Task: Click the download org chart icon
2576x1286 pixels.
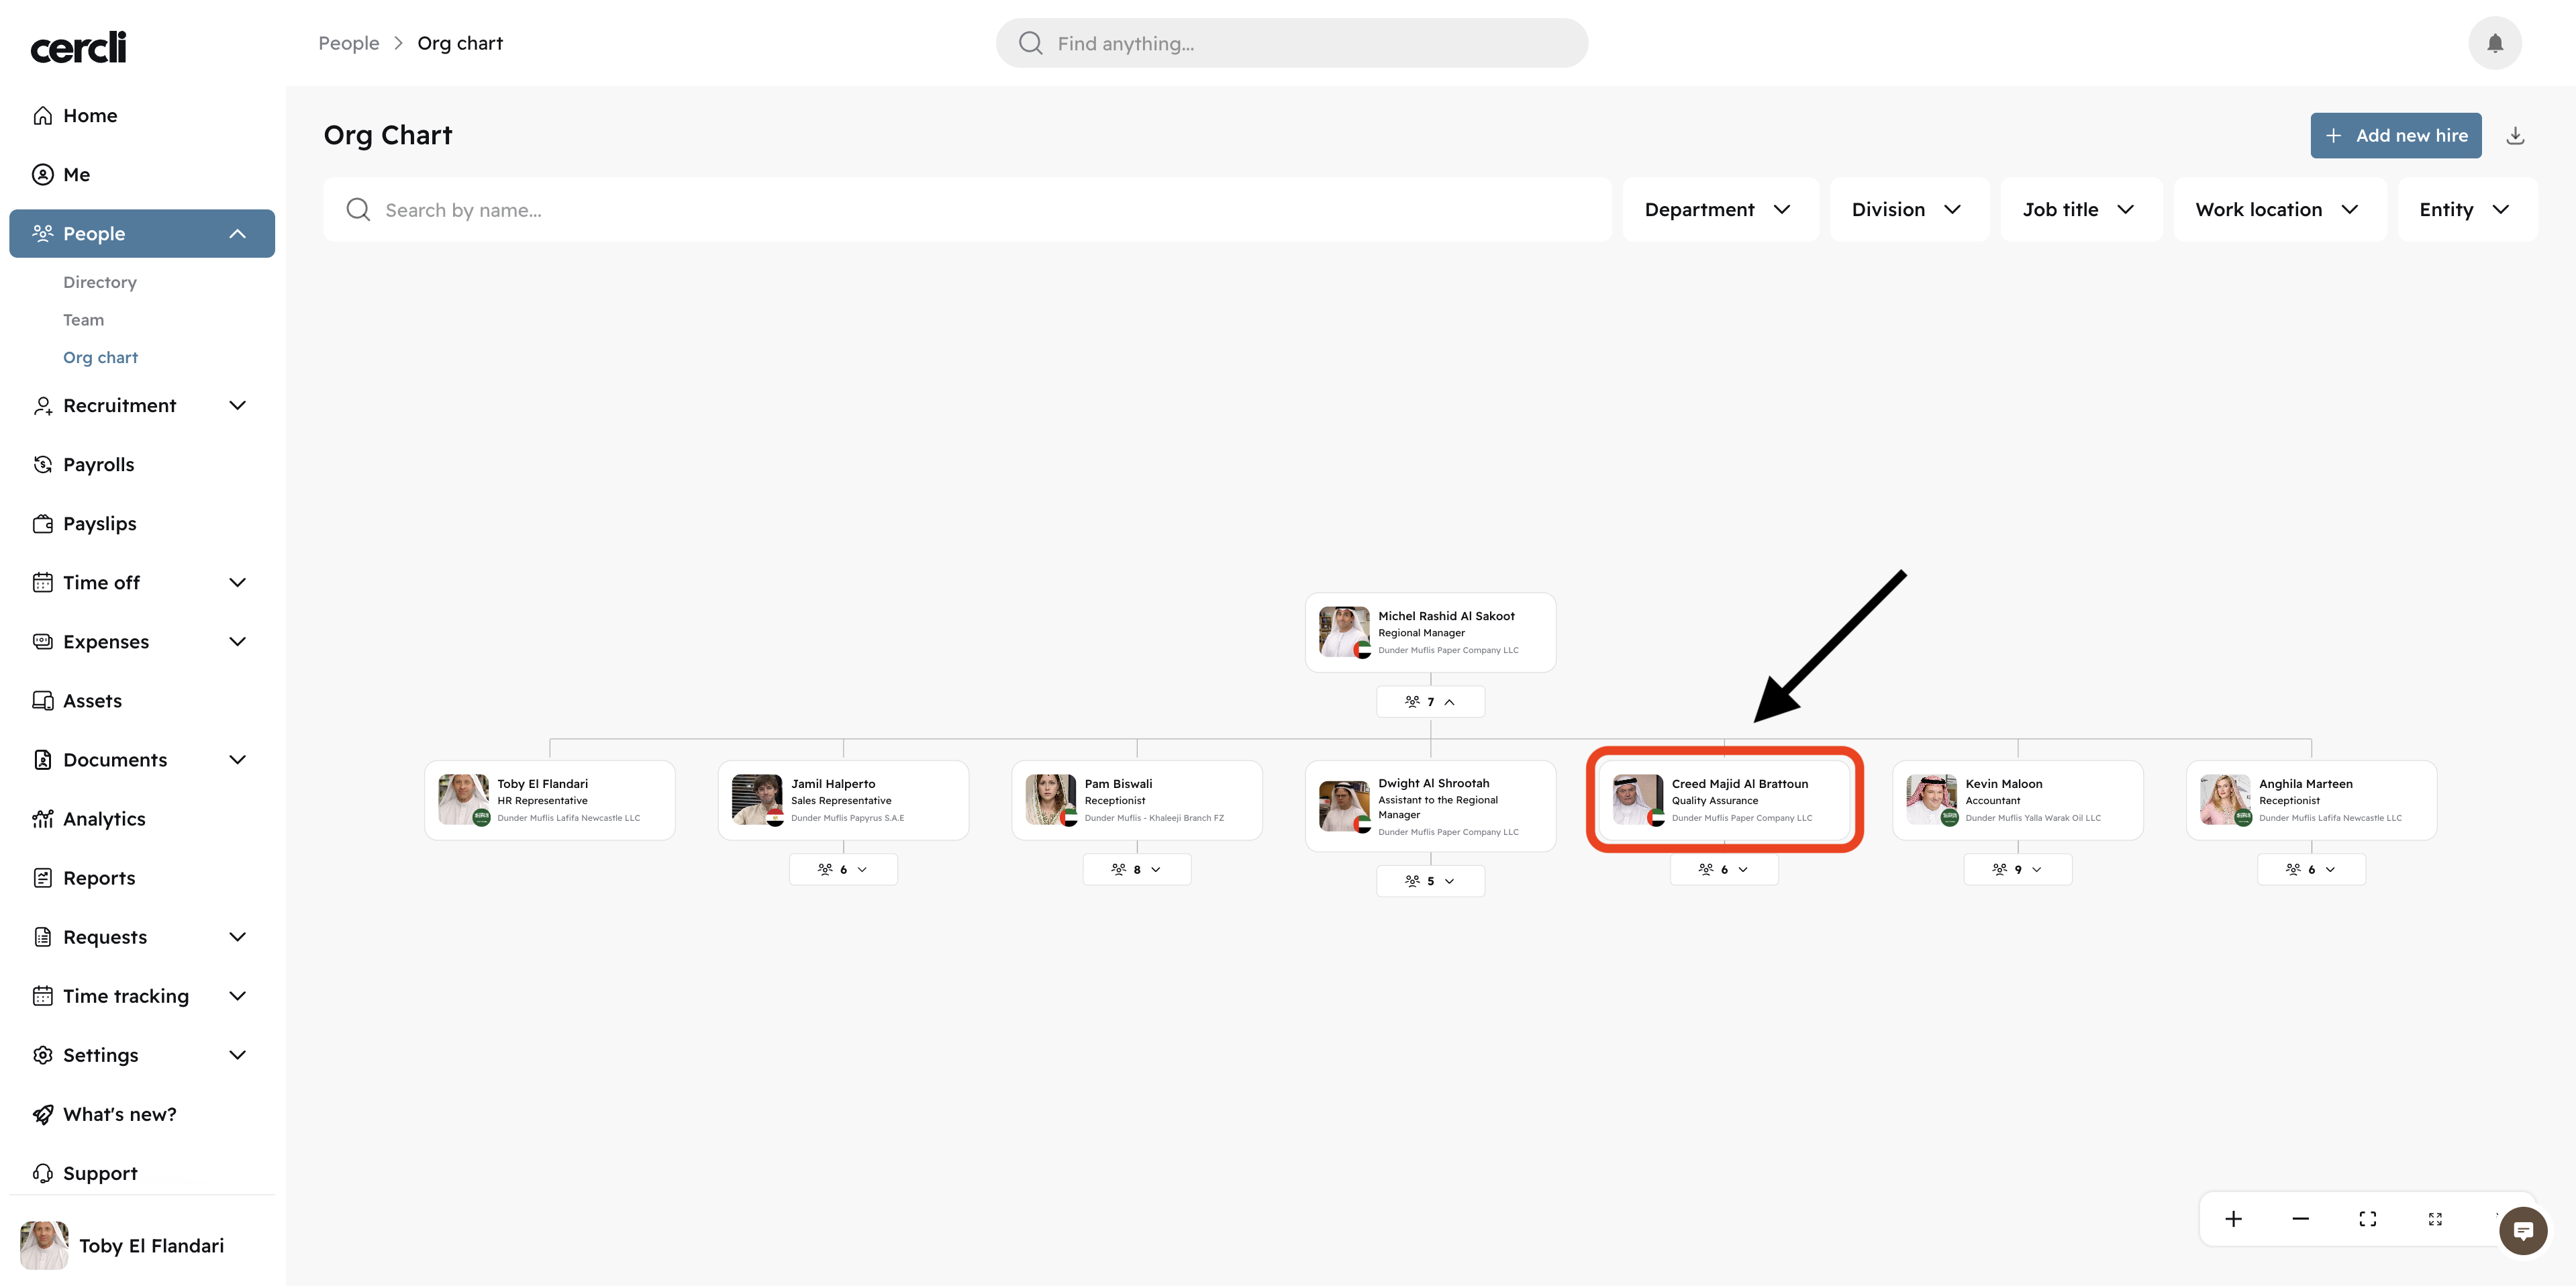Action: pos(2515,136)
